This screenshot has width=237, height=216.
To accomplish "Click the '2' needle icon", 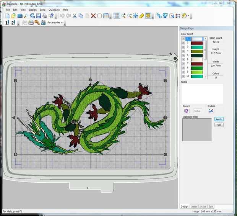I will [x=13, y=23].
